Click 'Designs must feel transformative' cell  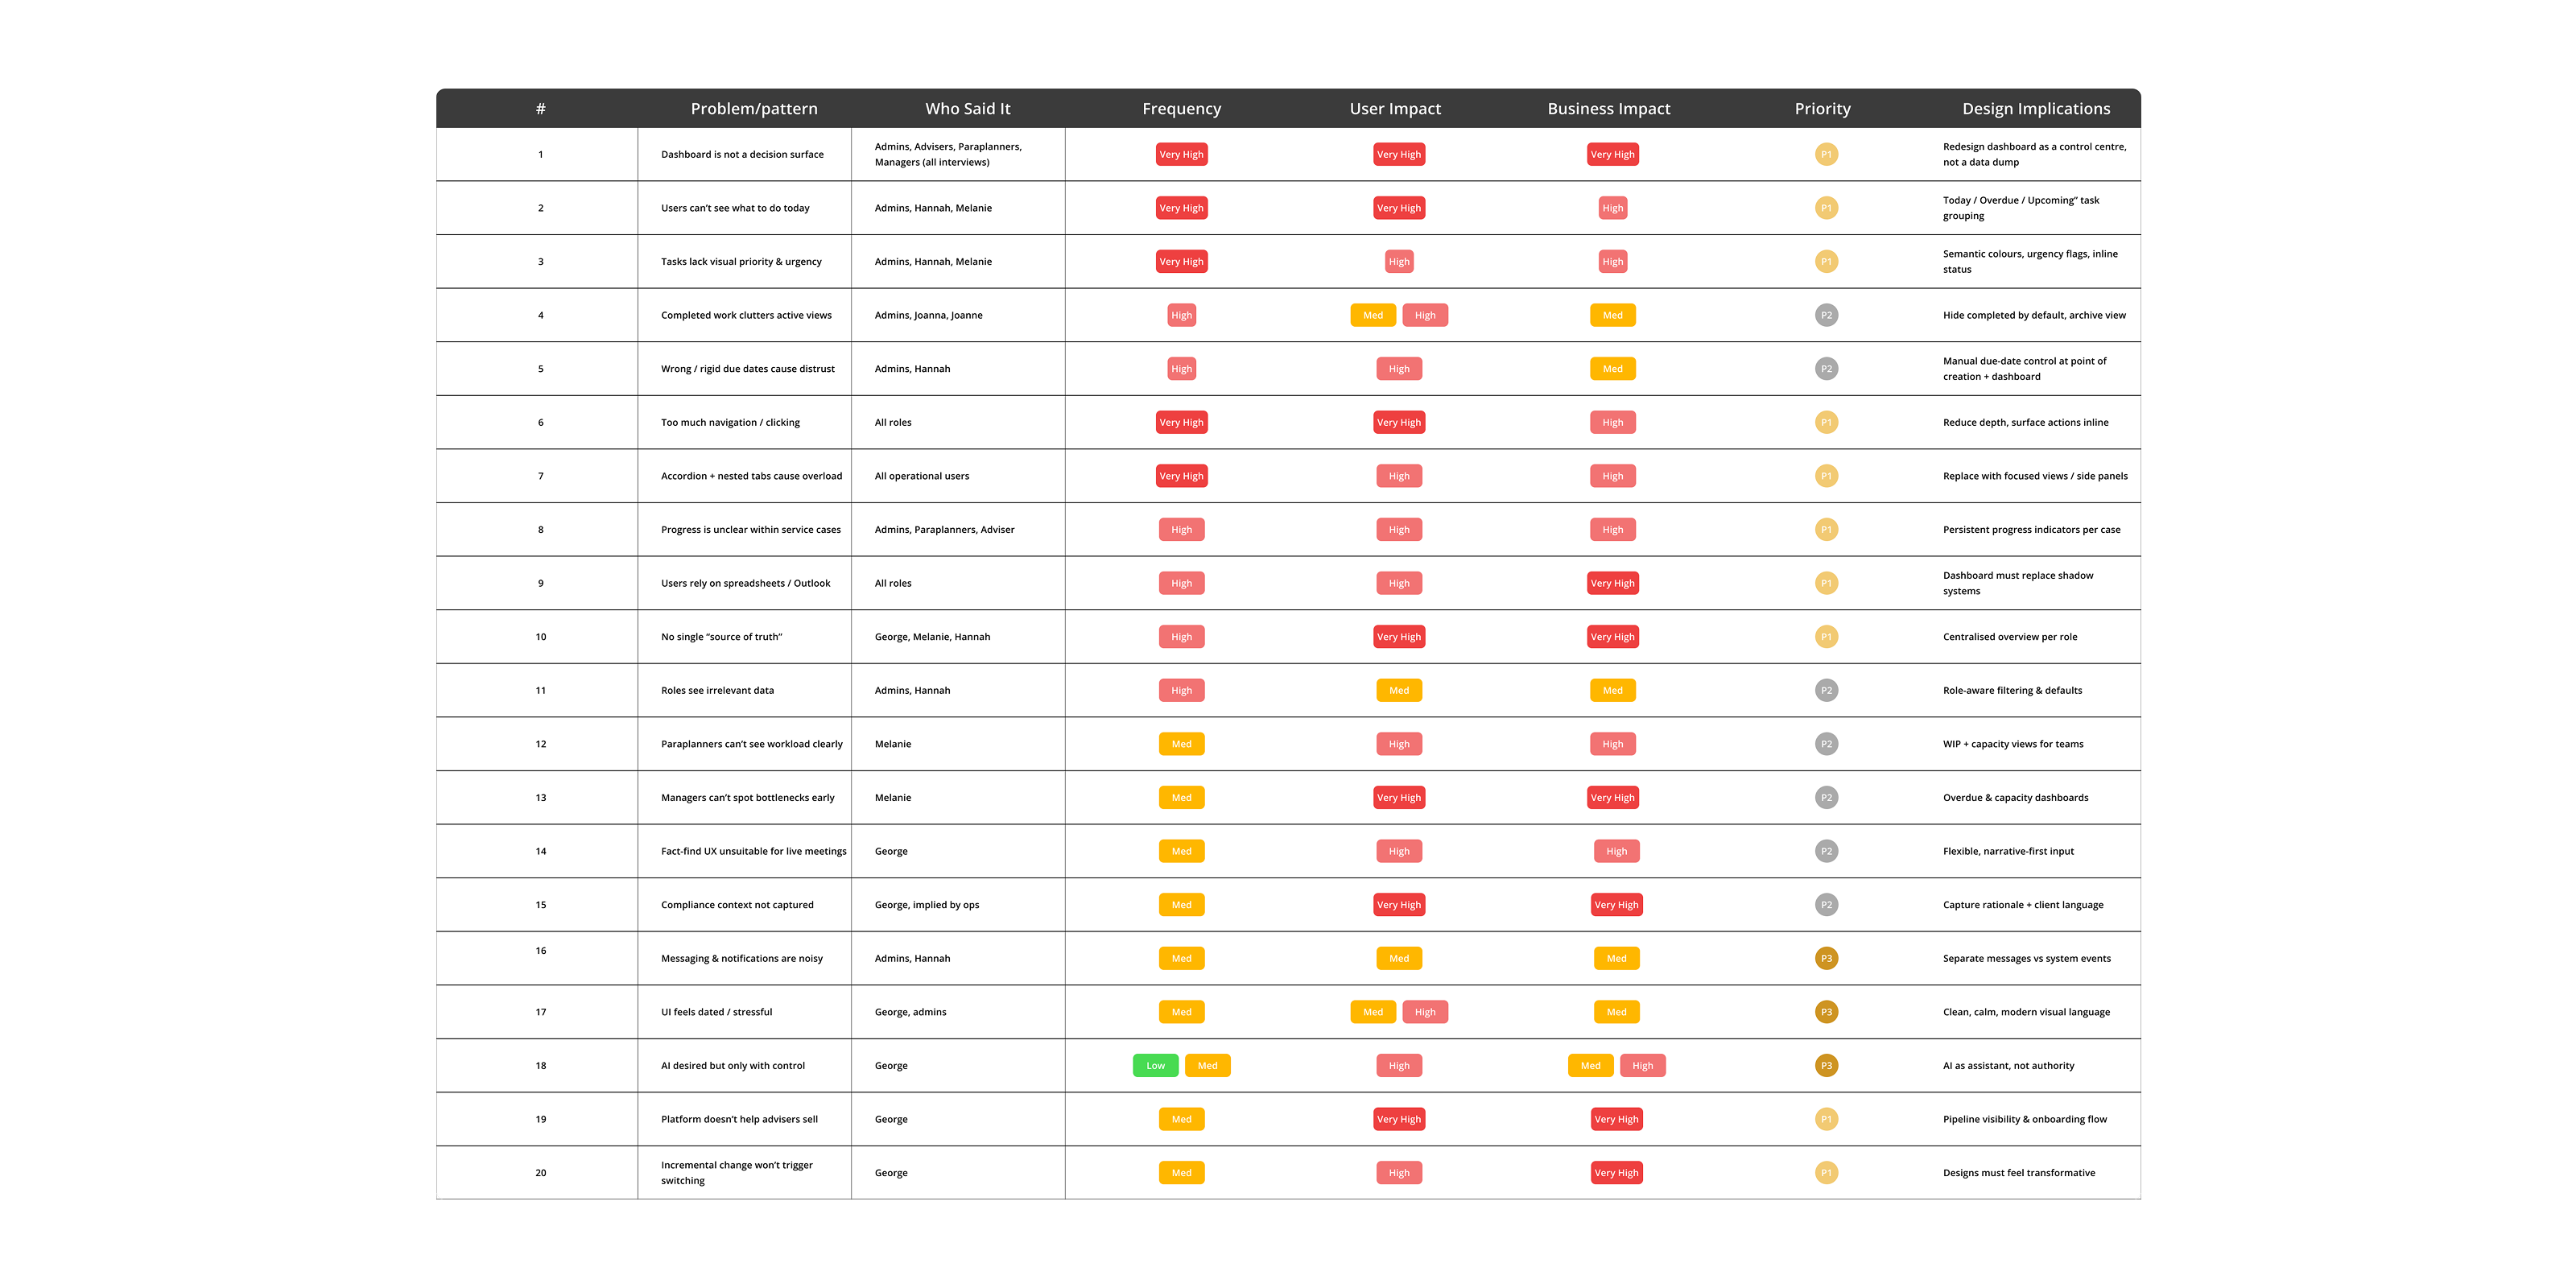tap(2018, 1173)
